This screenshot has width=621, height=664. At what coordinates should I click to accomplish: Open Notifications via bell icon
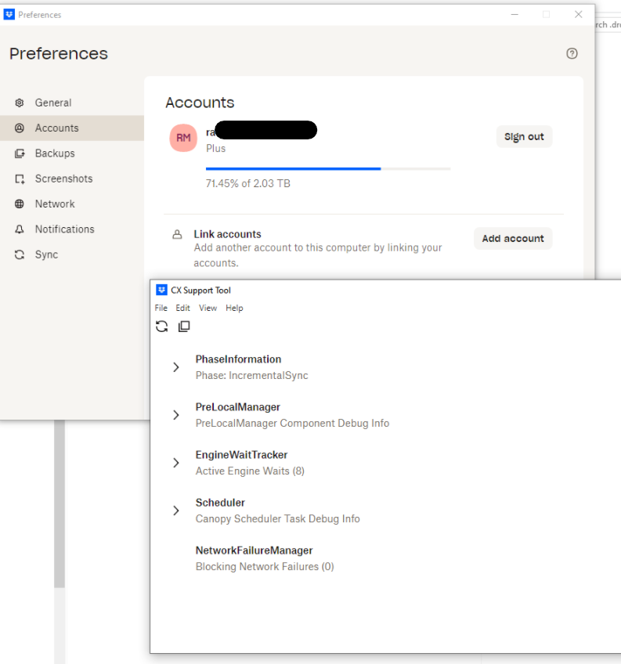[20, 229]
